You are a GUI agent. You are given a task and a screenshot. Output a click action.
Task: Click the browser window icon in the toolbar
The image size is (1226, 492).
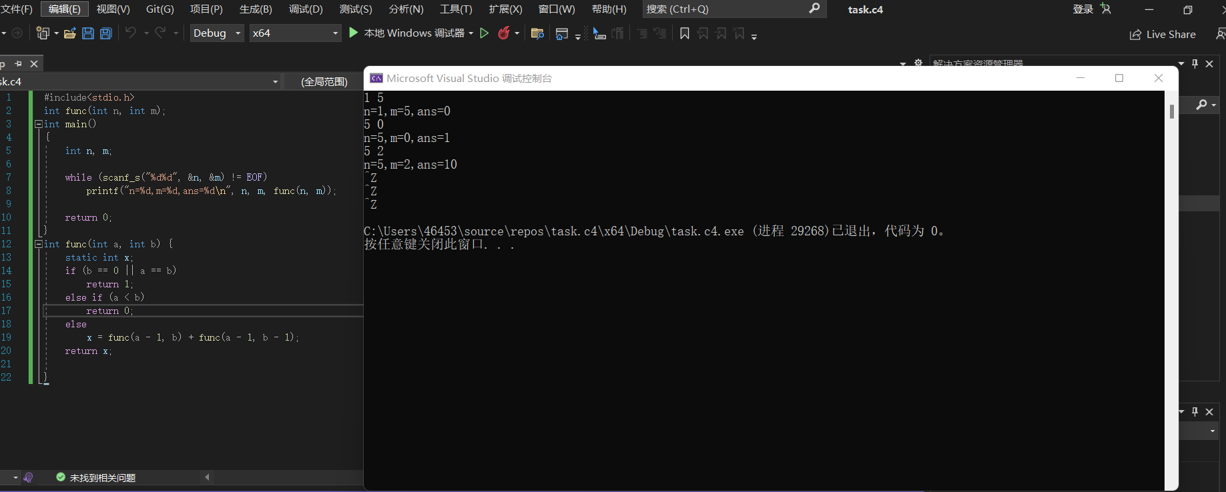[x=562, y=34]
